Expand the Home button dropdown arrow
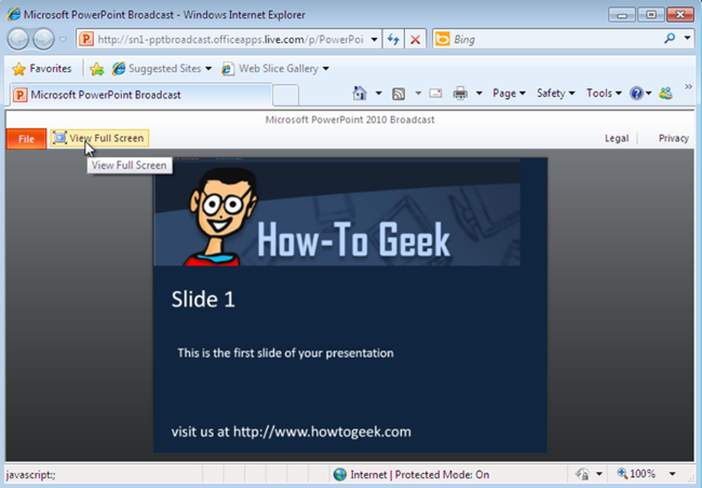This screenshot has width=702, height=488. 379,93
